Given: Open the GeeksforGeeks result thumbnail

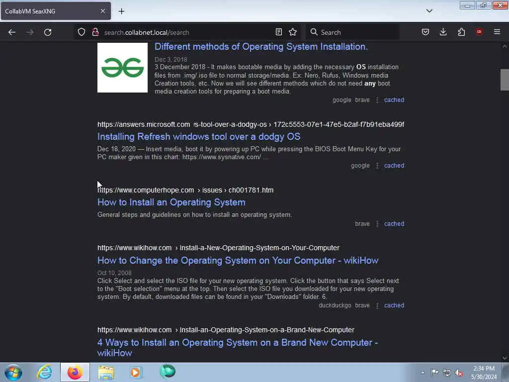Looking at the screenshot, I should point(122,68).
